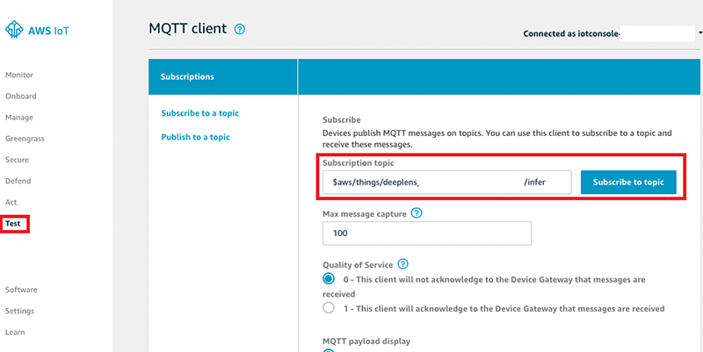Click the MQTT client heading

[x=188, y=29]
